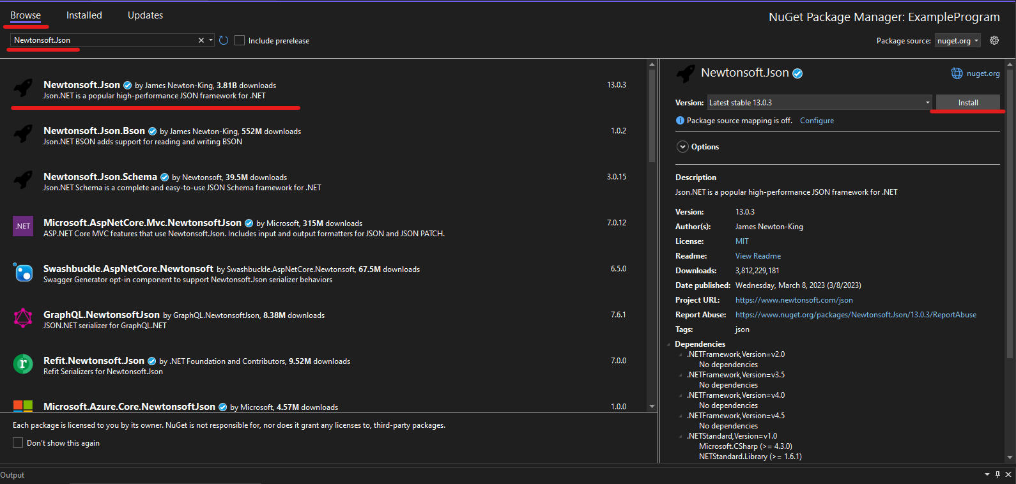Screen dimensions: 1016x484
Task: Click the Output panel title
Action: 12,475
